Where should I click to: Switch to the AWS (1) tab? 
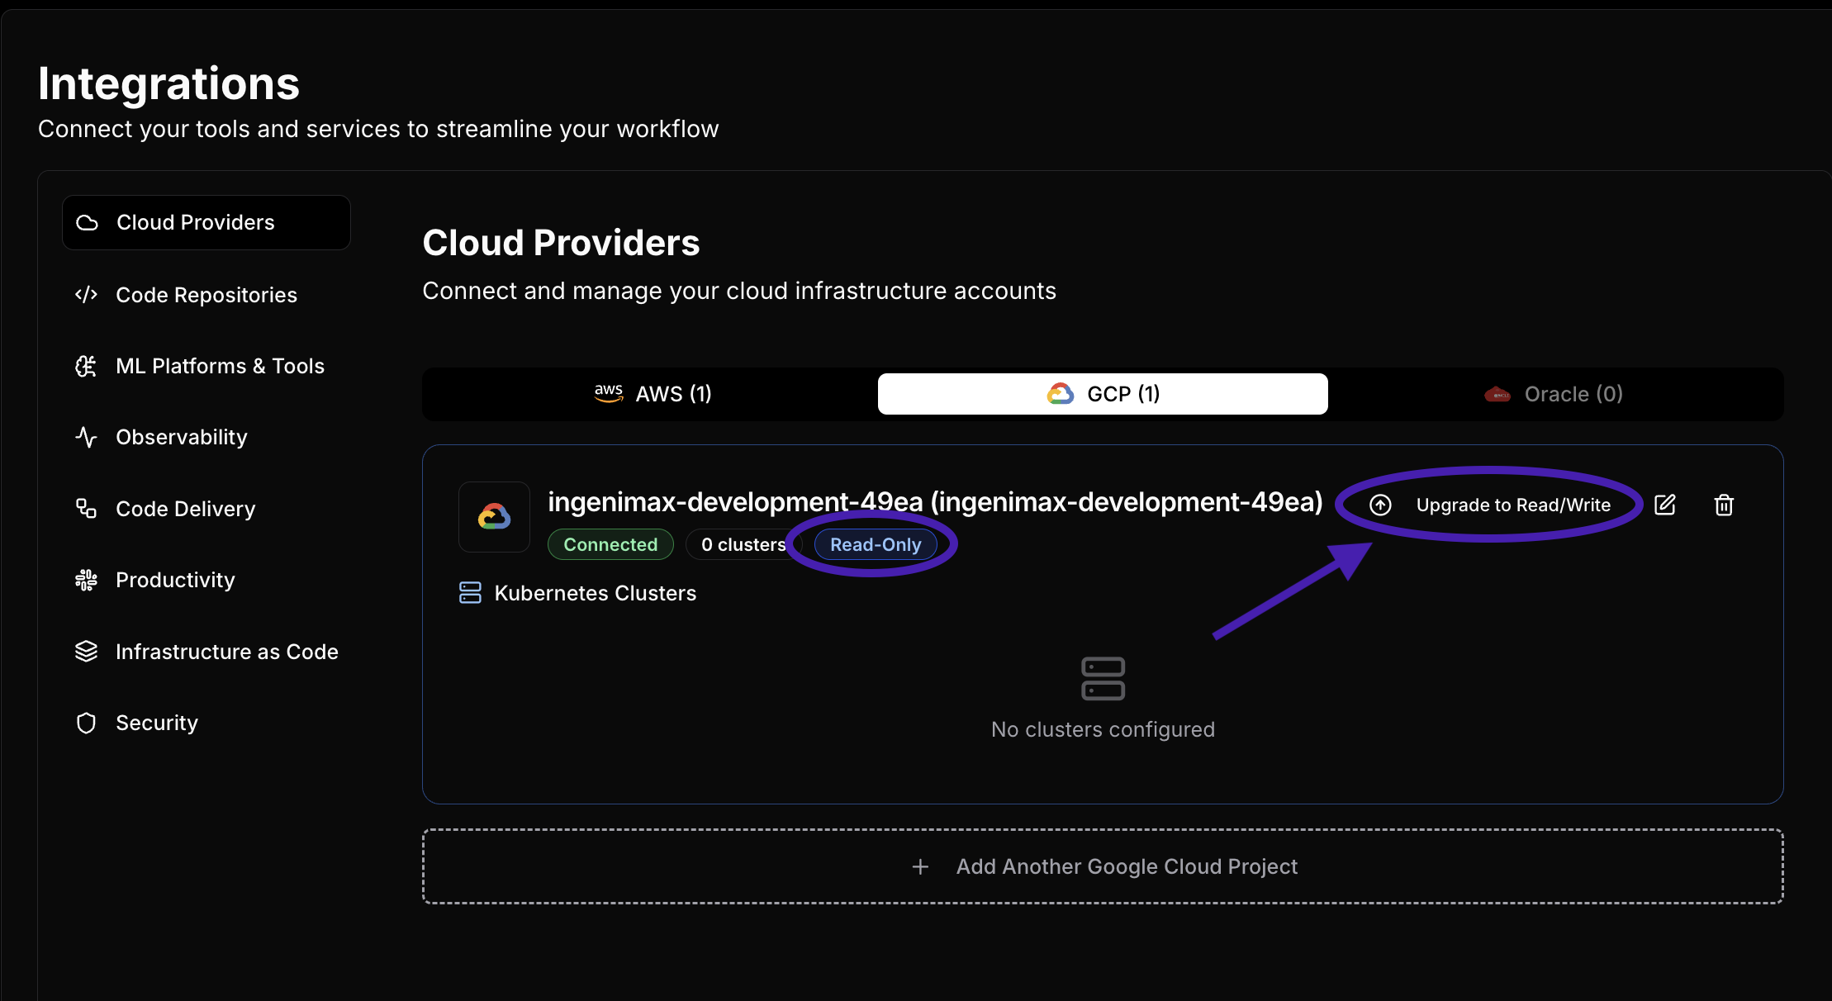(653, 393)
